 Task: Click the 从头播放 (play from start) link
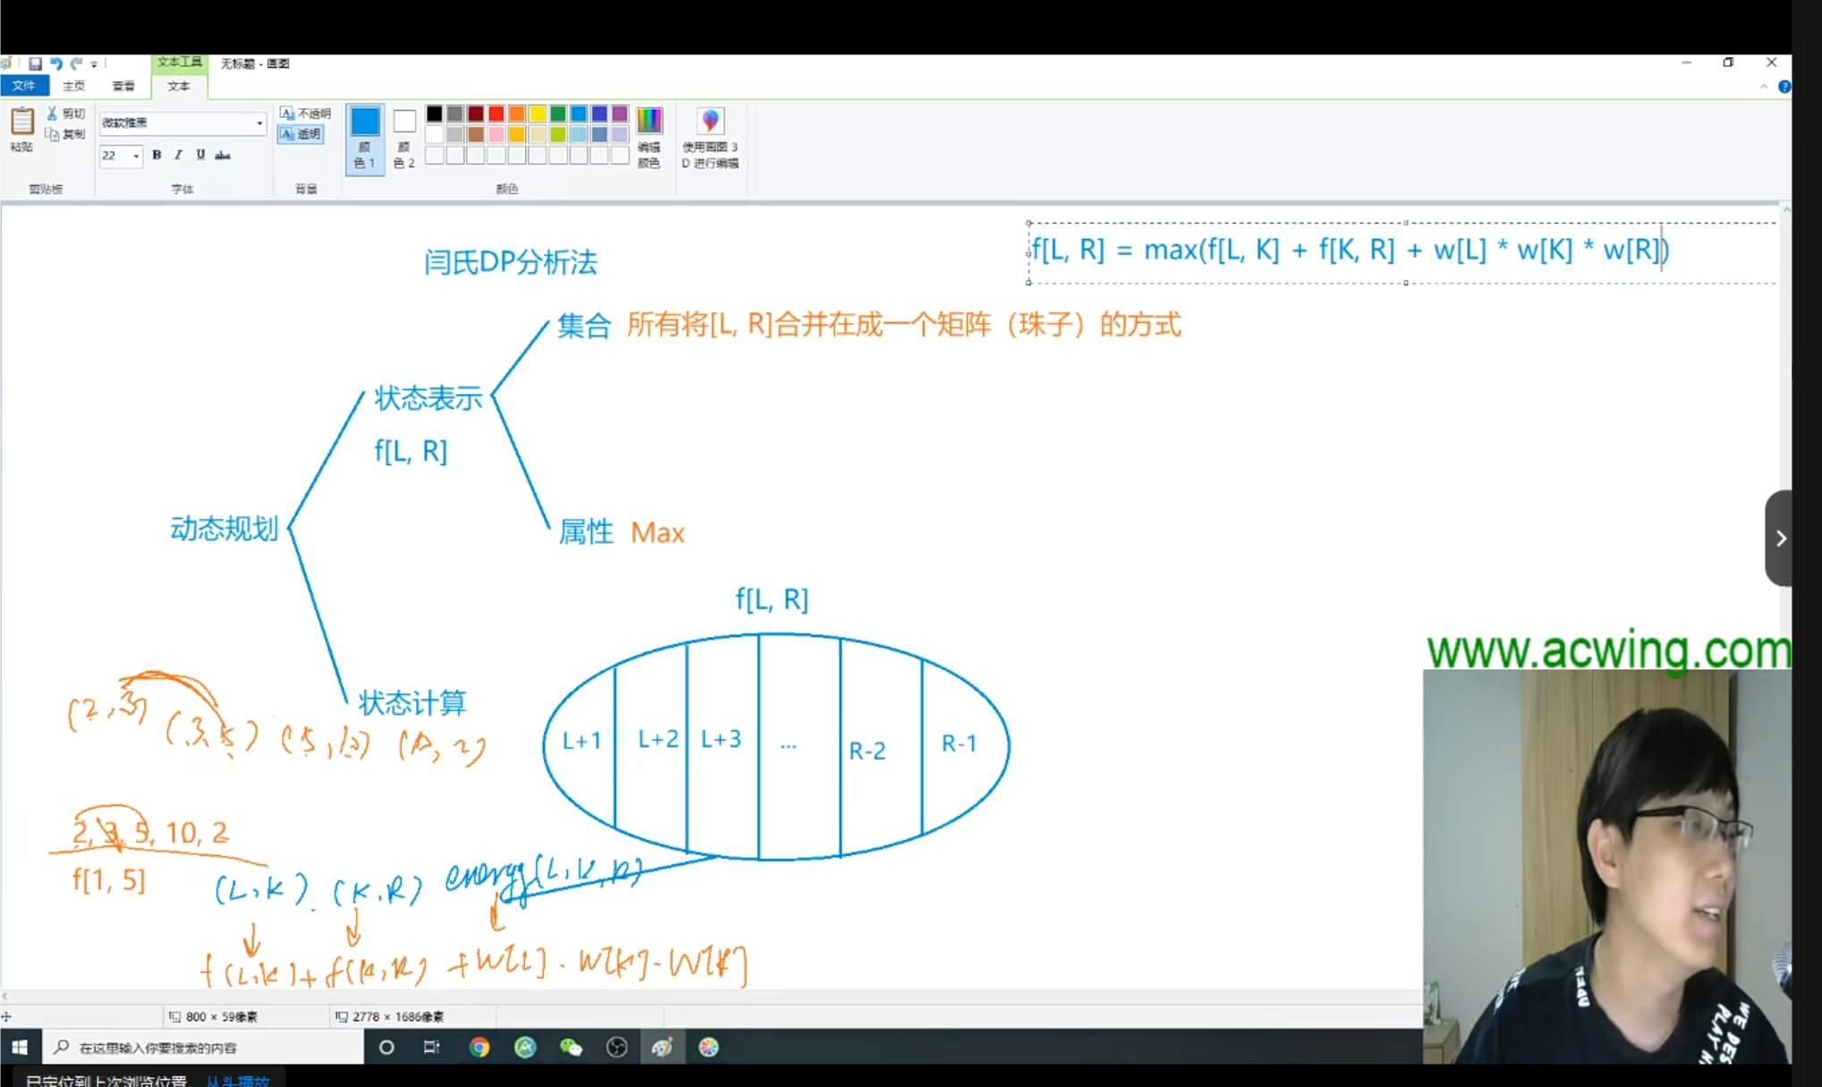[x=238, y=1081]
